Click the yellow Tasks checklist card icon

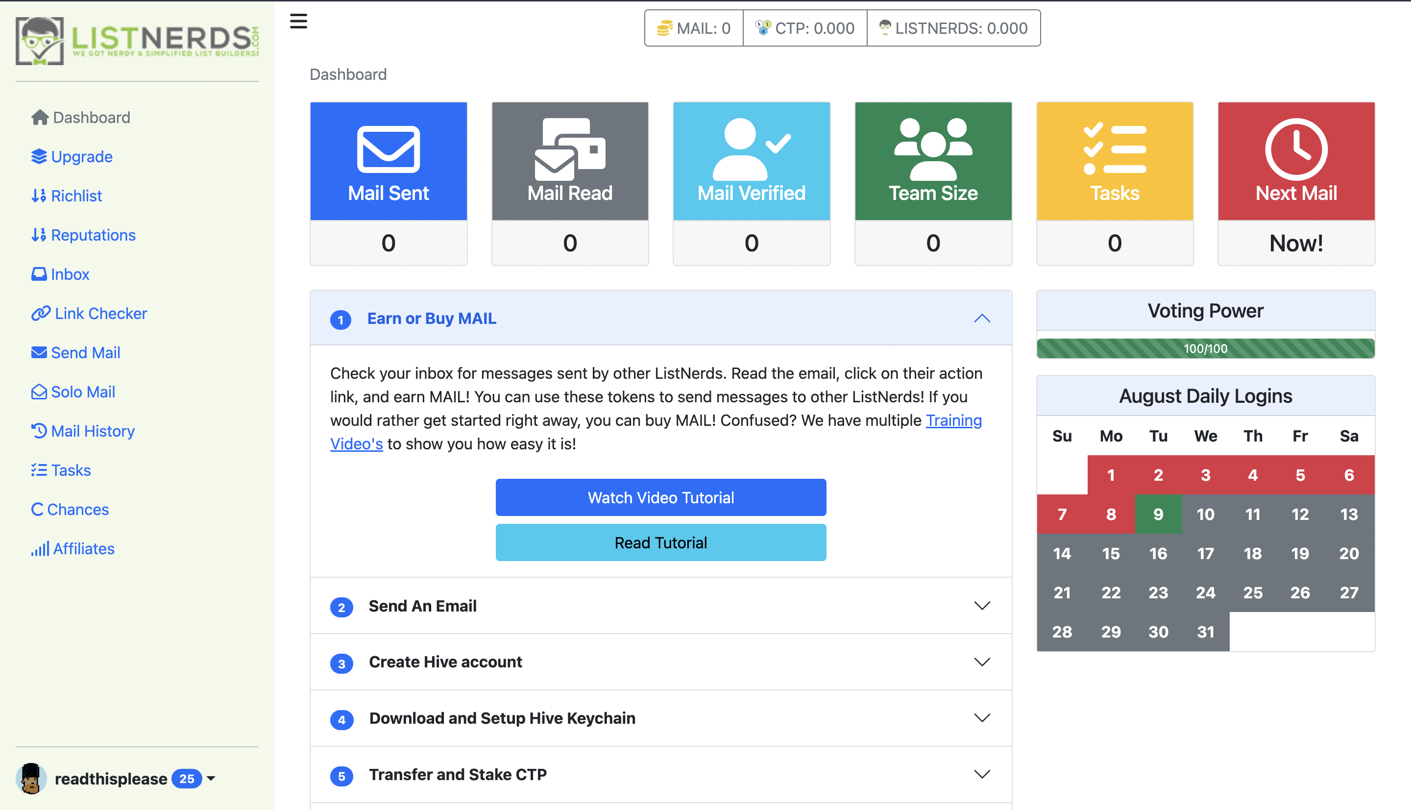(x=1115, y=149)
